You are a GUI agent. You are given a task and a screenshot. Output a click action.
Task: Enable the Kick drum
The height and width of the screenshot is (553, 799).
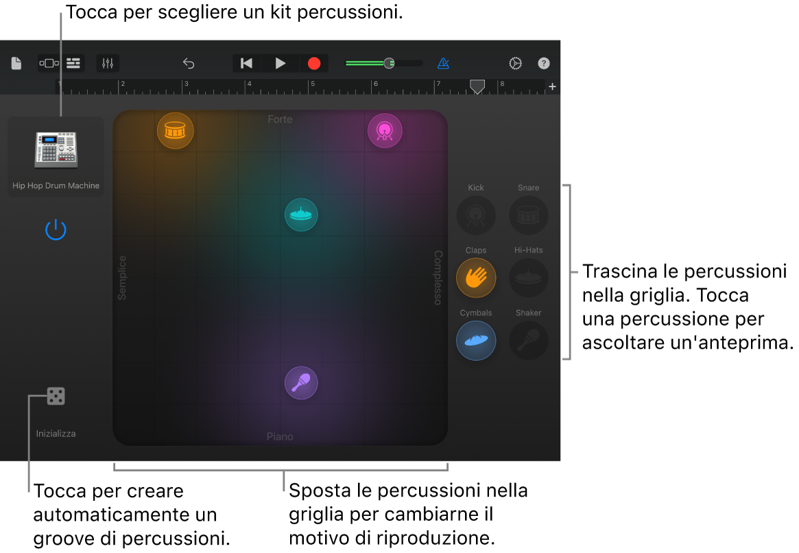(476, 215)
